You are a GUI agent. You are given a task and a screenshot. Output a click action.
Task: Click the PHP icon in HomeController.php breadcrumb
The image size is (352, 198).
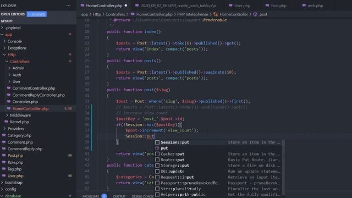click(x=133, y=14)
